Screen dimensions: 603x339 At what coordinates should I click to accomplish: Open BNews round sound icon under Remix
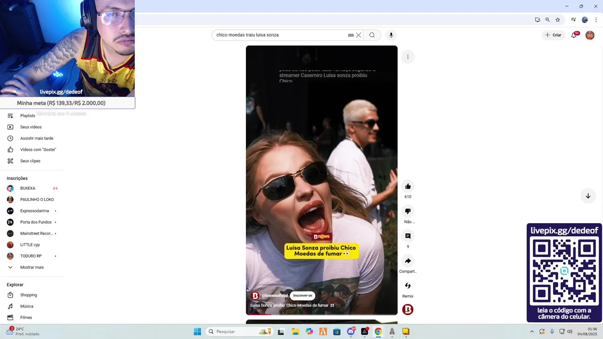(x=408, y=309)
